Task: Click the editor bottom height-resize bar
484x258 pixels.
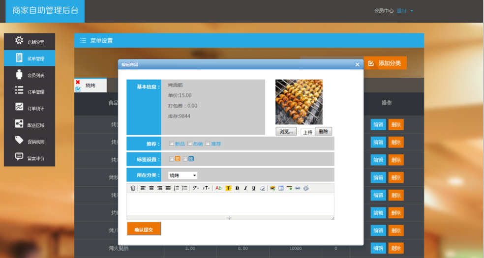Action: click(x=229, y=218)
